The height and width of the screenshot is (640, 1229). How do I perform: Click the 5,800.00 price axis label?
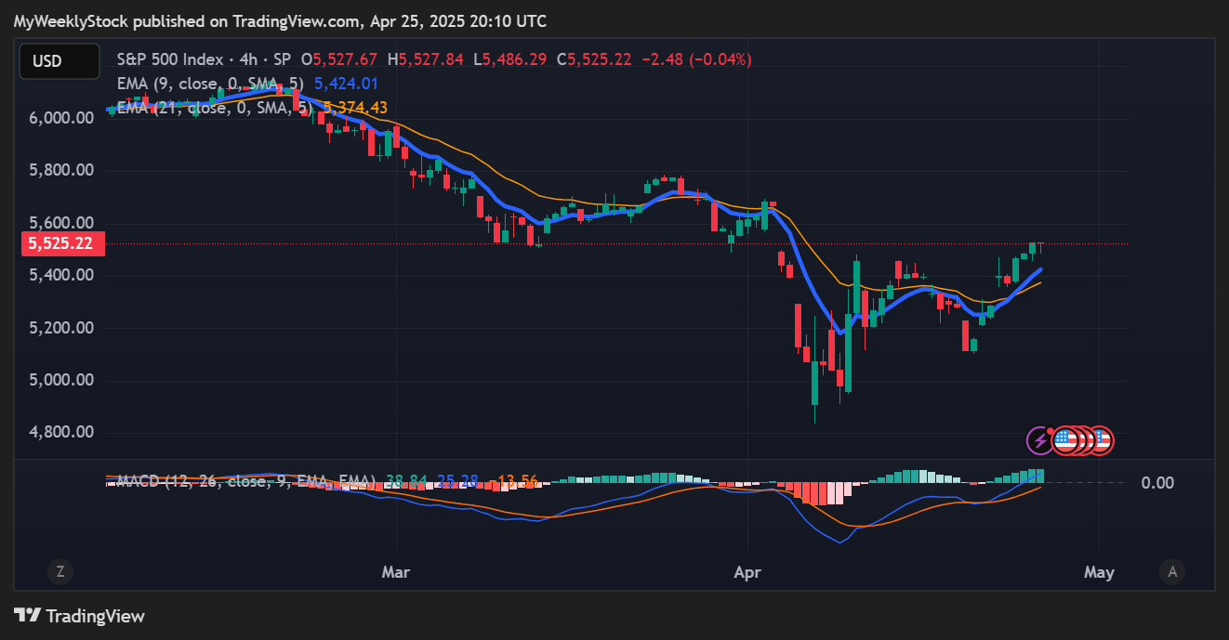61,171
